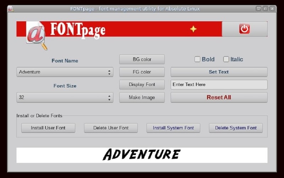This screenshot has width=284, height=178.
Task: Click Delete User Font
Action: 111,128
